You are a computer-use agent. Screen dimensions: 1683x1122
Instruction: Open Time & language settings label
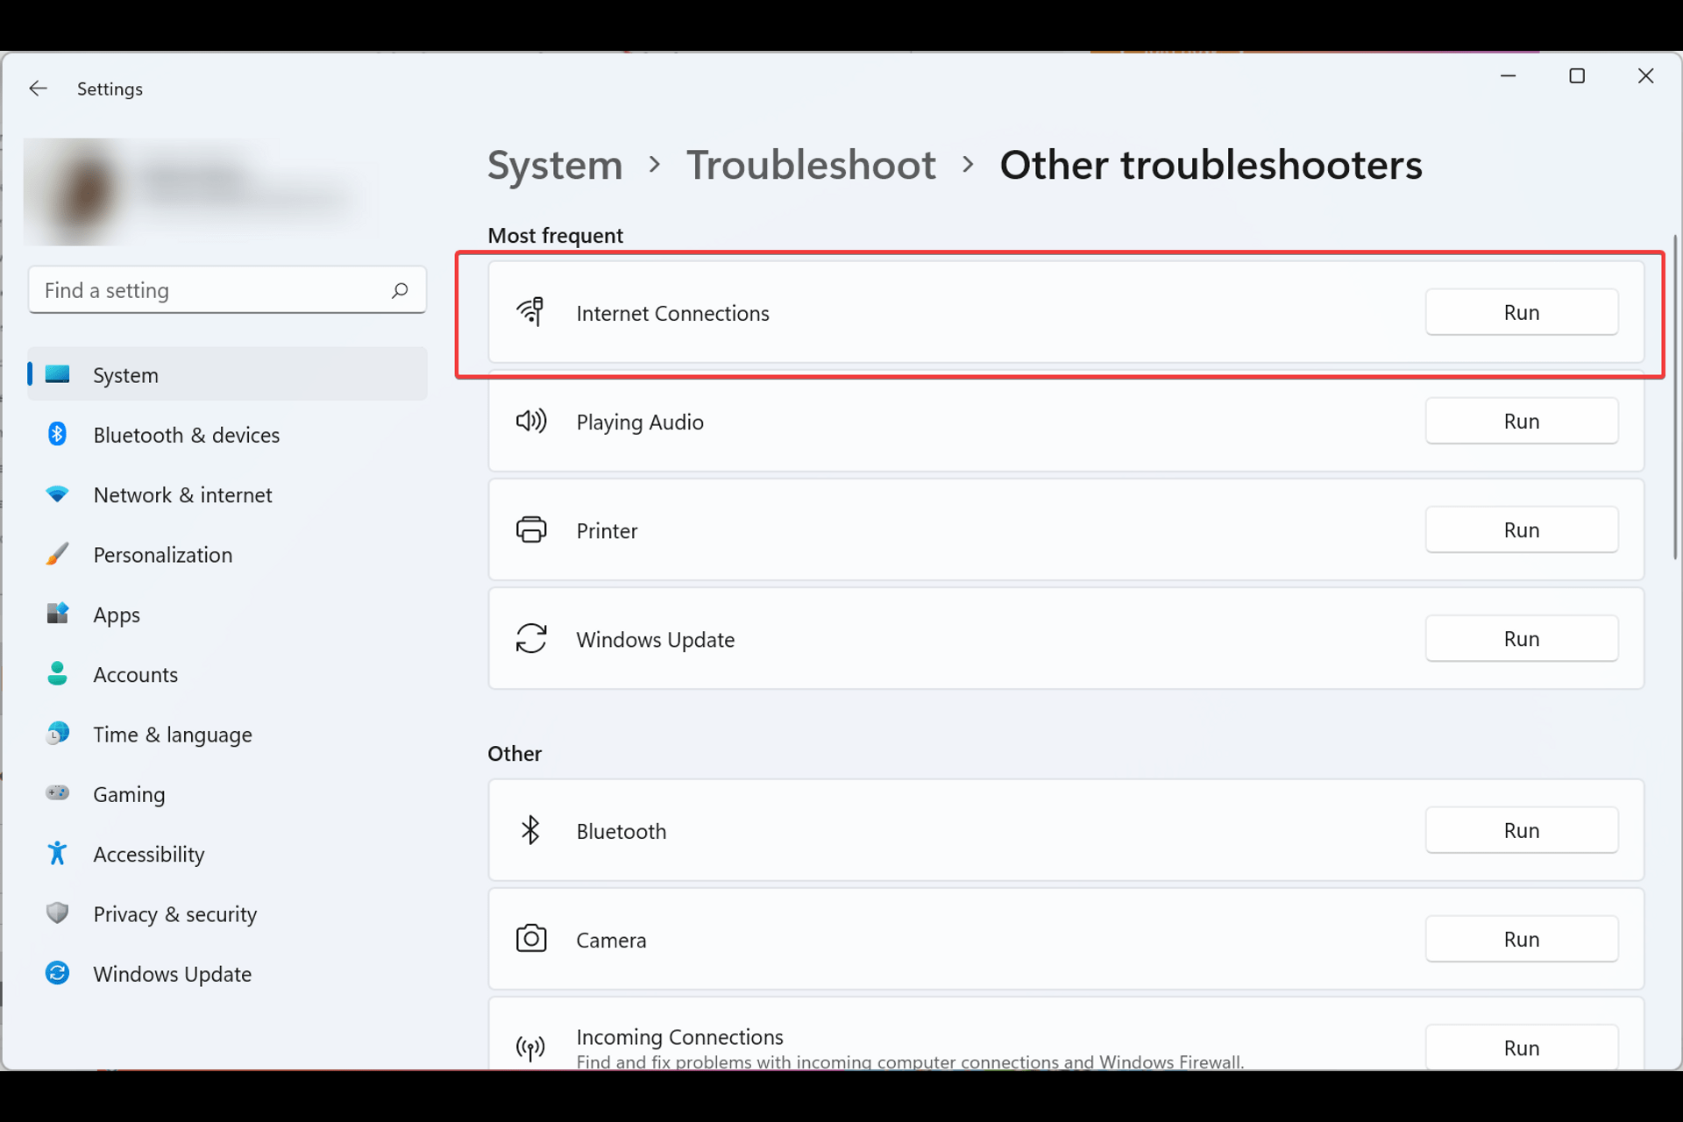point(173,735)
